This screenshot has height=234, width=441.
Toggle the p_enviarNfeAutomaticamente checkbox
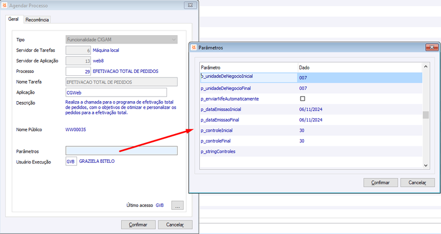pyautogui.click(x=303, y=99)
